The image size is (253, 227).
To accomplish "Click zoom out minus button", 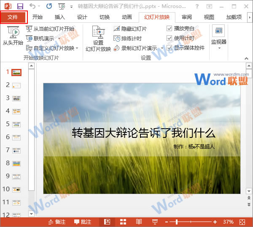I will tap(167, 222).
